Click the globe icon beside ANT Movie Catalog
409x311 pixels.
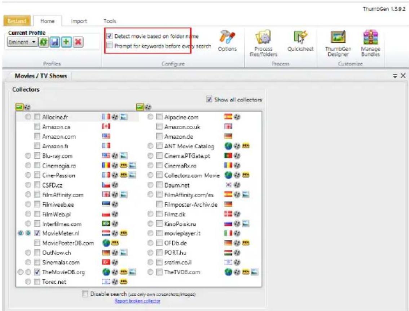228,146
